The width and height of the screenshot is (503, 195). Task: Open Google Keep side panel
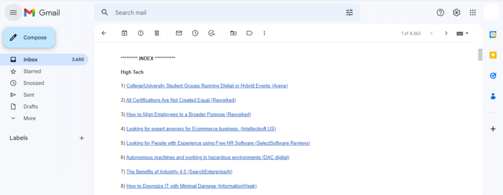tap(493, 55)
